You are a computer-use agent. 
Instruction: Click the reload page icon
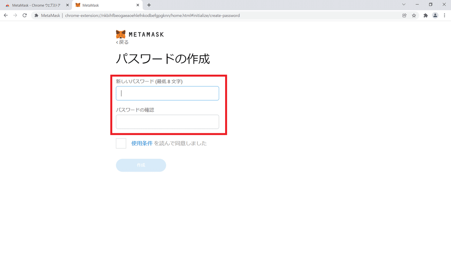[24, 16]
